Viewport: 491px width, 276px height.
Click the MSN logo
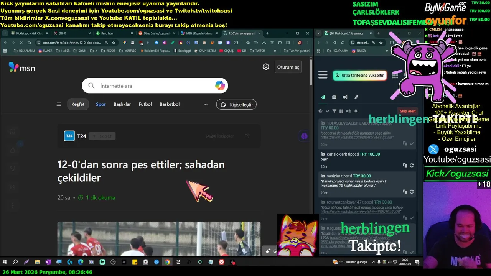point(22,67)
